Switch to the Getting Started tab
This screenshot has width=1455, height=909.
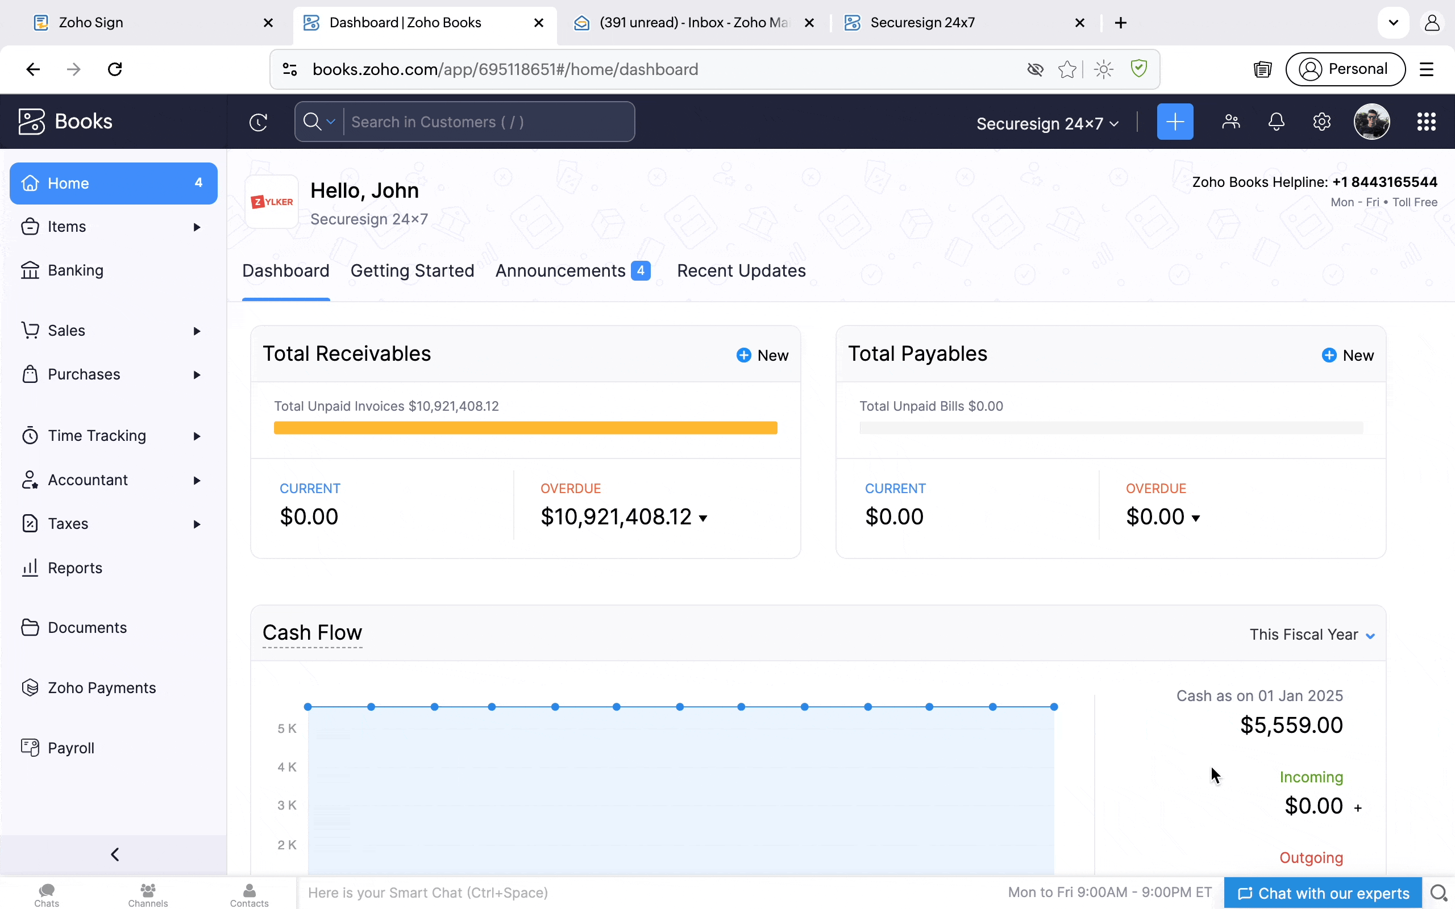click(412, 271)
